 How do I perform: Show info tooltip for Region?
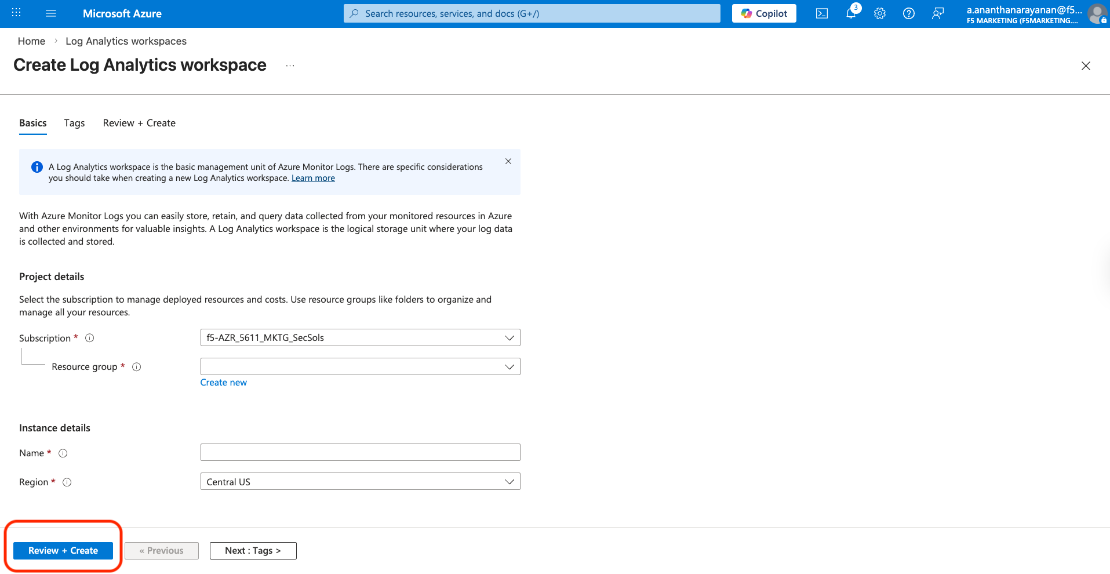(x=67, y=482)
